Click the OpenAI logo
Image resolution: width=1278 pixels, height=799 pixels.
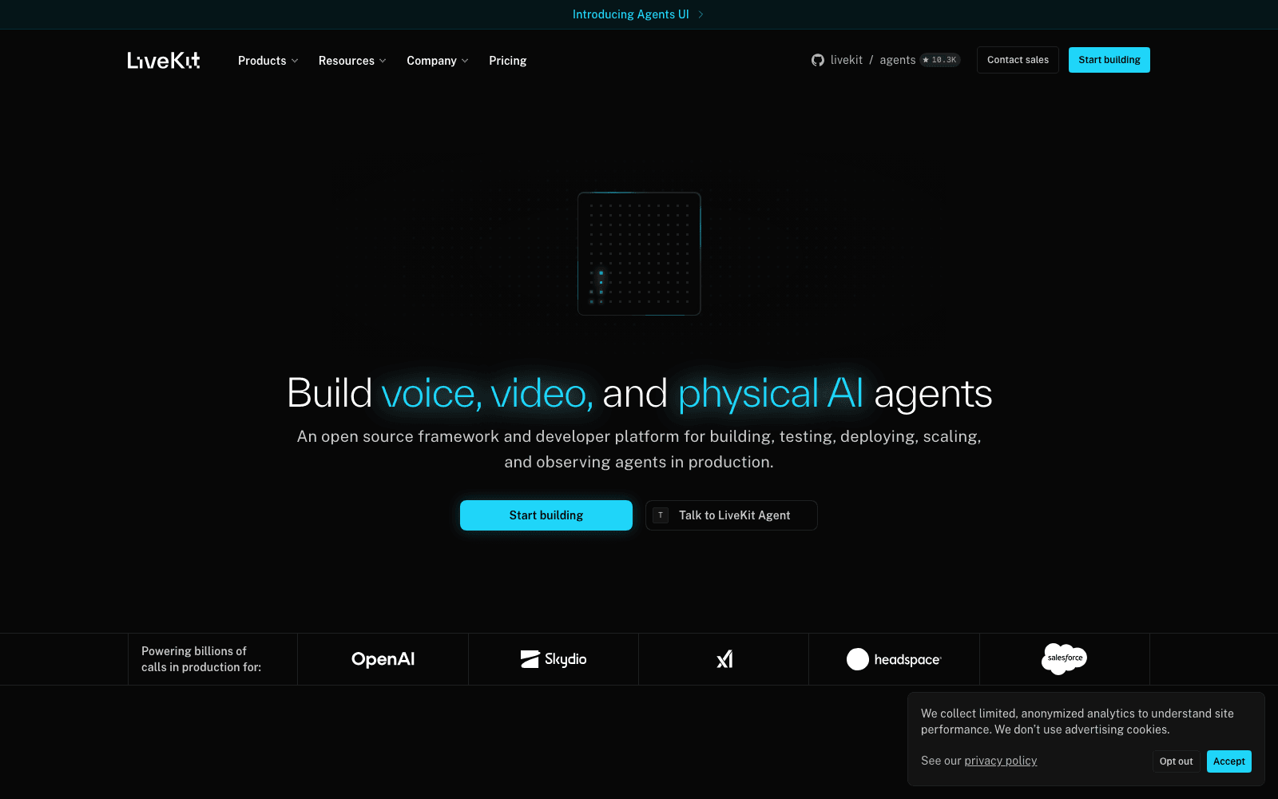tap(383, 659)
